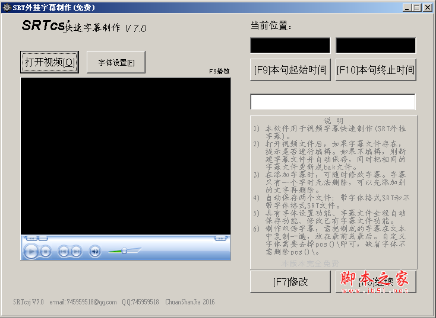The width and height of the screenshot is (436, 318).
Task: Click the gear icon in title bar
Action: (7, 8)
